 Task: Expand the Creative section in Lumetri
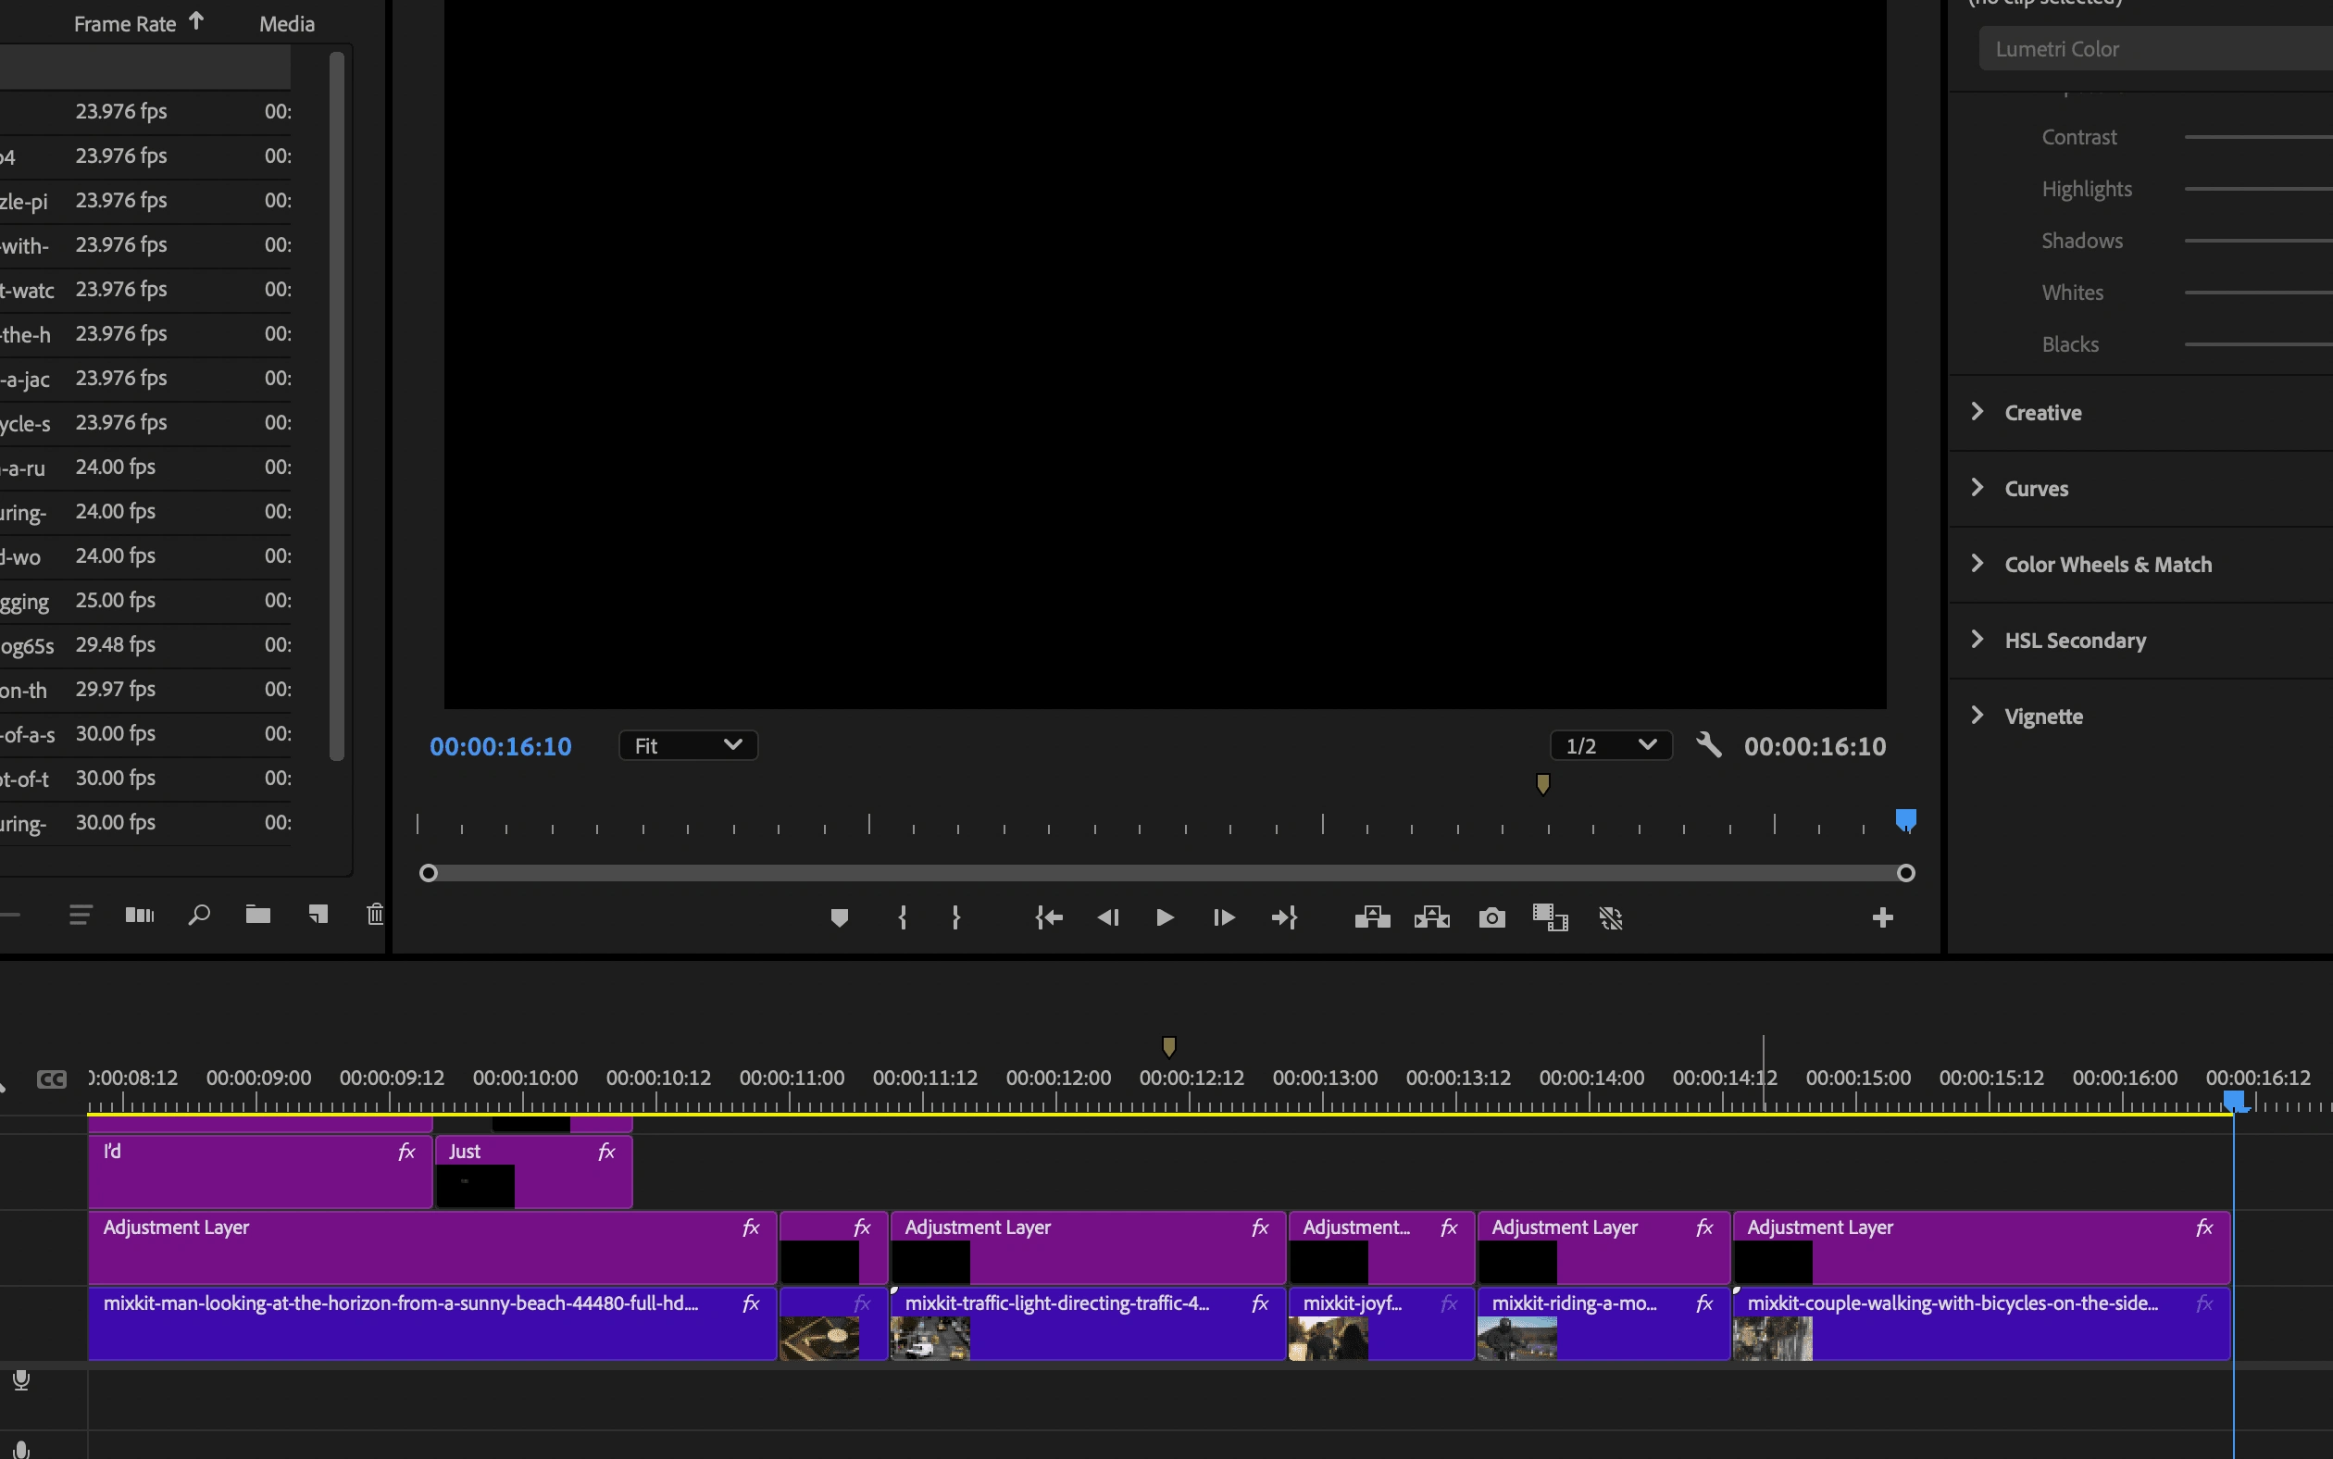click(2041, 413)
